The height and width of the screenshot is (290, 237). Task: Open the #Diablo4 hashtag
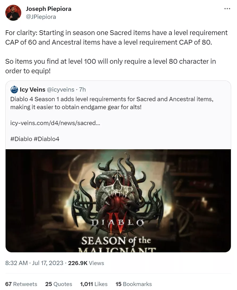coord(46,139)
